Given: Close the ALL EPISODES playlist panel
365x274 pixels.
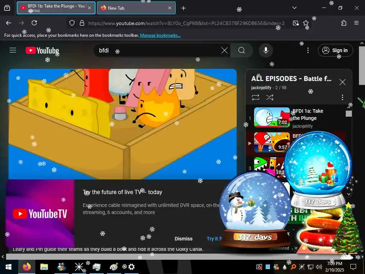Looking at the screenshot, I should click(343, 82).
